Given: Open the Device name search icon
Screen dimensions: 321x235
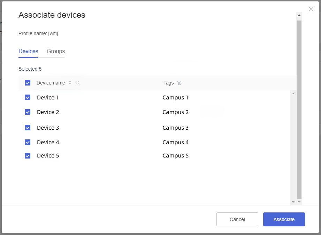Looking at the screenshot, I should (x=77, y=83).
